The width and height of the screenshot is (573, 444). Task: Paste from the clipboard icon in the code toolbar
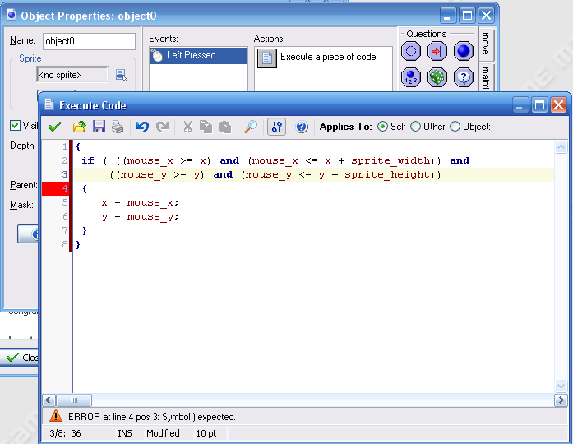tap(225, 127)
